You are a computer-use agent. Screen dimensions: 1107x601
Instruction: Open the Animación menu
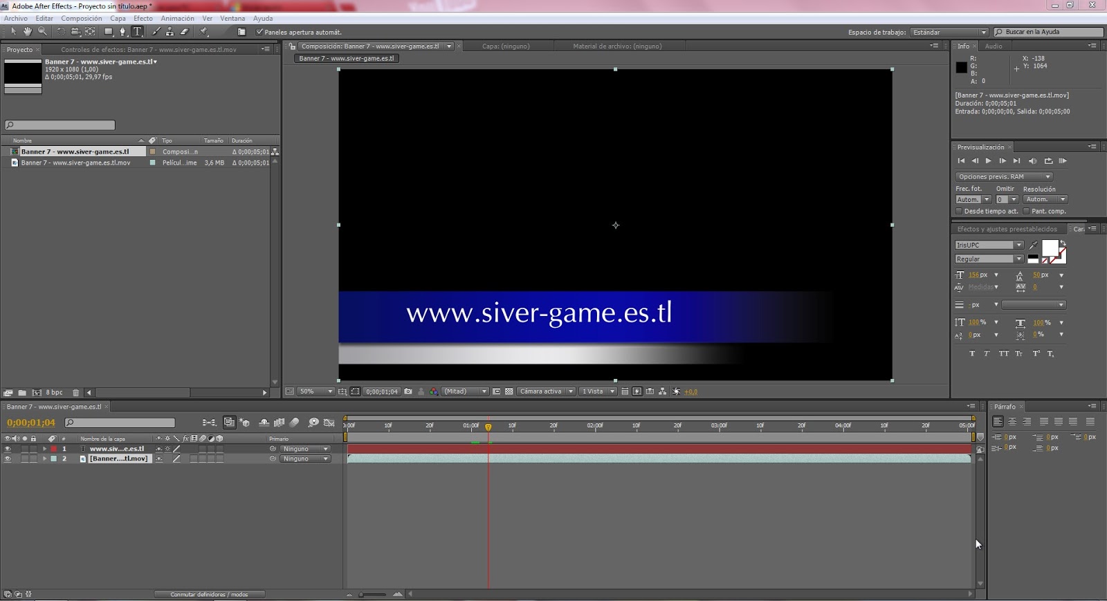pos(177,19)
